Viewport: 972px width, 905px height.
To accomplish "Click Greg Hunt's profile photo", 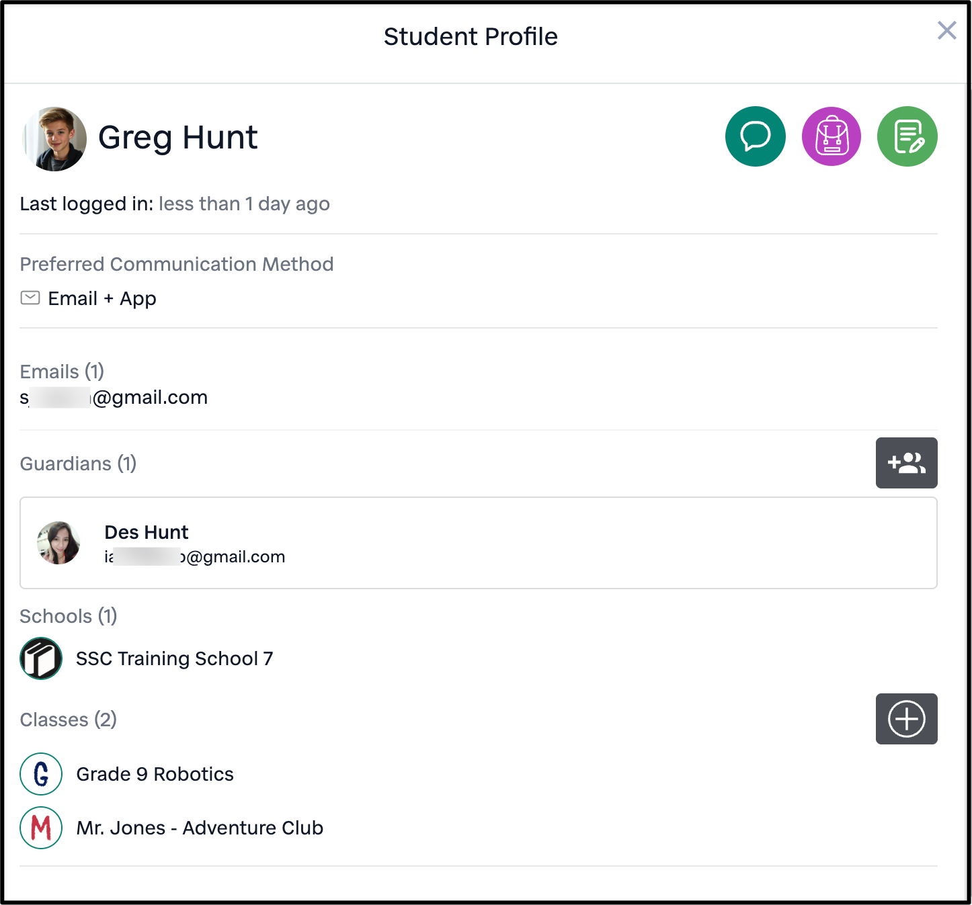I will coord(54,139).
